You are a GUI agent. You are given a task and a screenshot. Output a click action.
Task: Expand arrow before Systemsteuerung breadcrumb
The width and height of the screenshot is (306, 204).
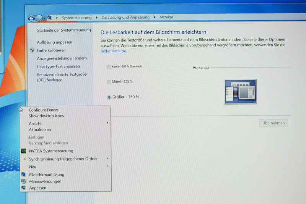click(57, 18)
